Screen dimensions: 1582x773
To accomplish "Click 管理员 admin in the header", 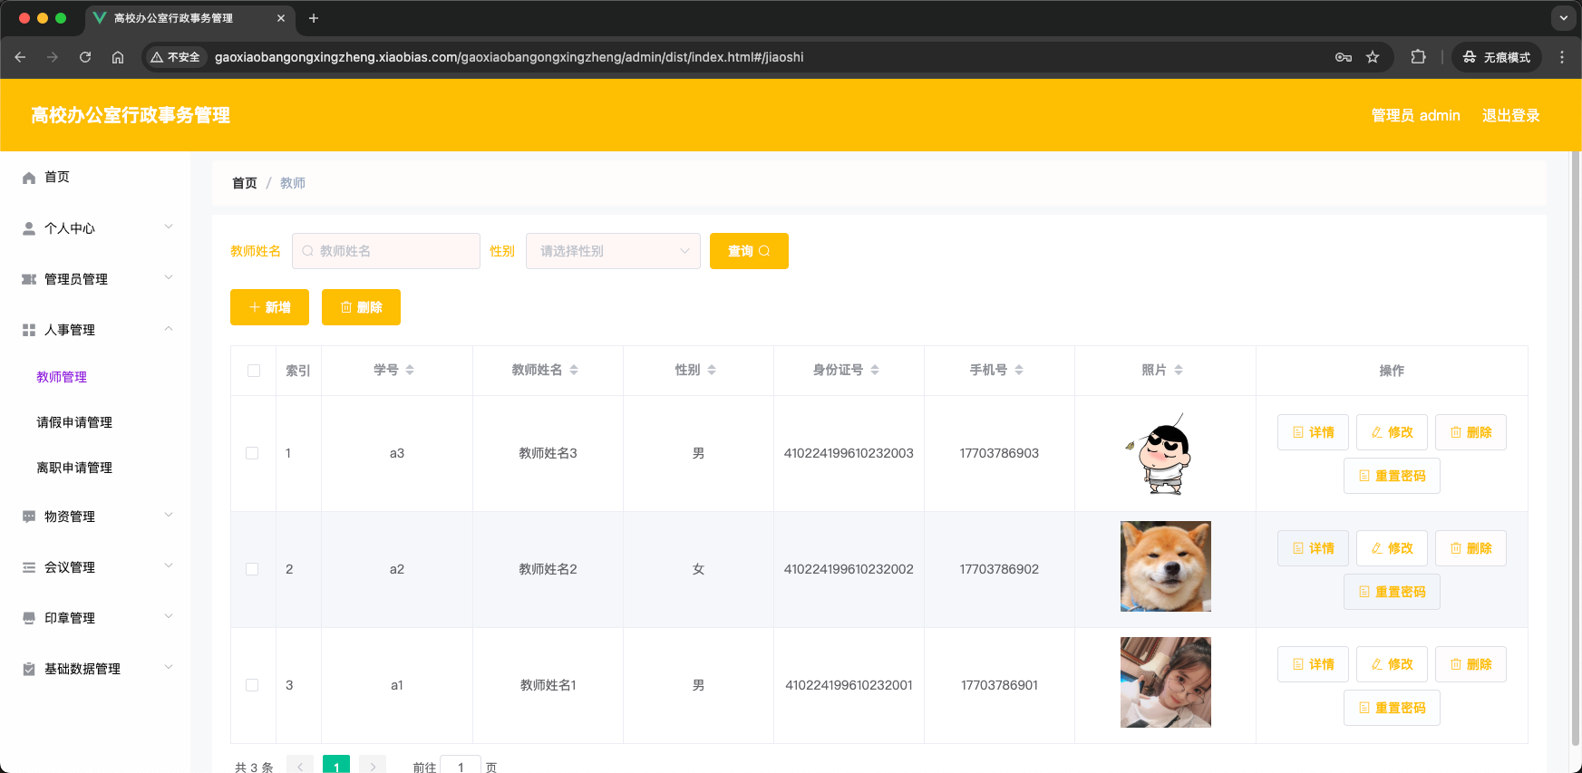I will tap(1415, 115).
